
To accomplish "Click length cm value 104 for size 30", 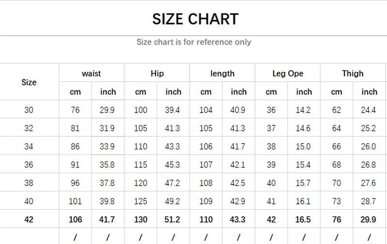I will point(206,110).
